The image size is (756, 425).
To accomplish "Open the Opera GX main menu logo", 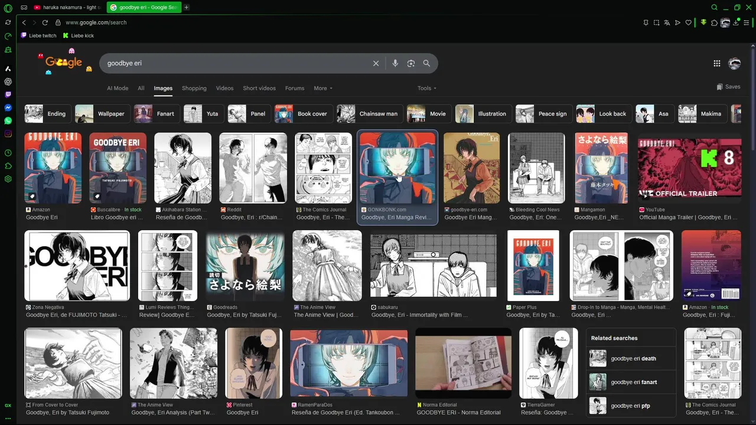I will point(8,8).
